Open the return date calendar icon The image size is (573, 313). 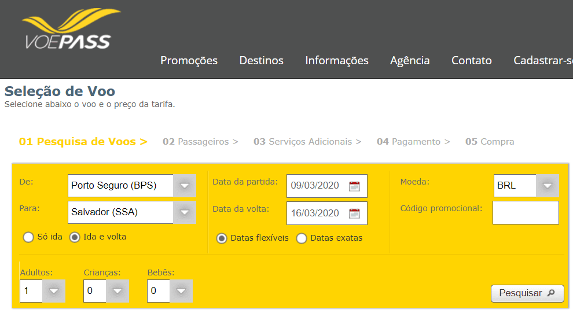pos(354,213)
